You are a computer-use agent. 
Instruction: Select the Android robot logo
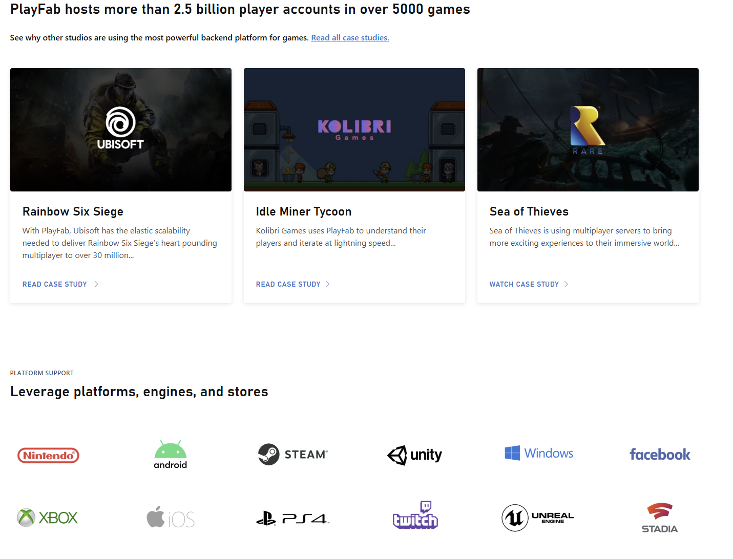pyautogui.click(x=170, y=454)
